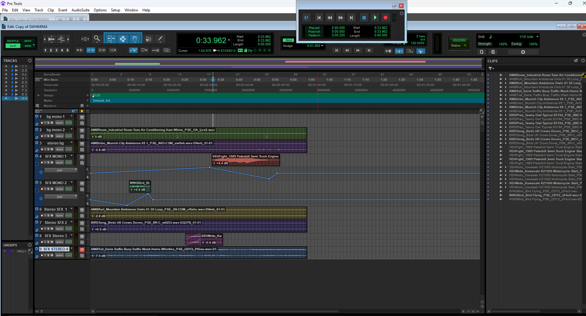The height and width of the screenshot is (316, 586).
Task: Select the Trim tool
Action: 111,38
